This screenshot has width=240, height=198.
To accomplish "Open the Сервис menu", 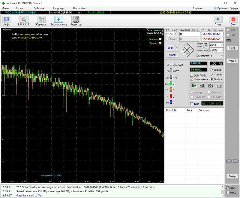I will [20, 8].
